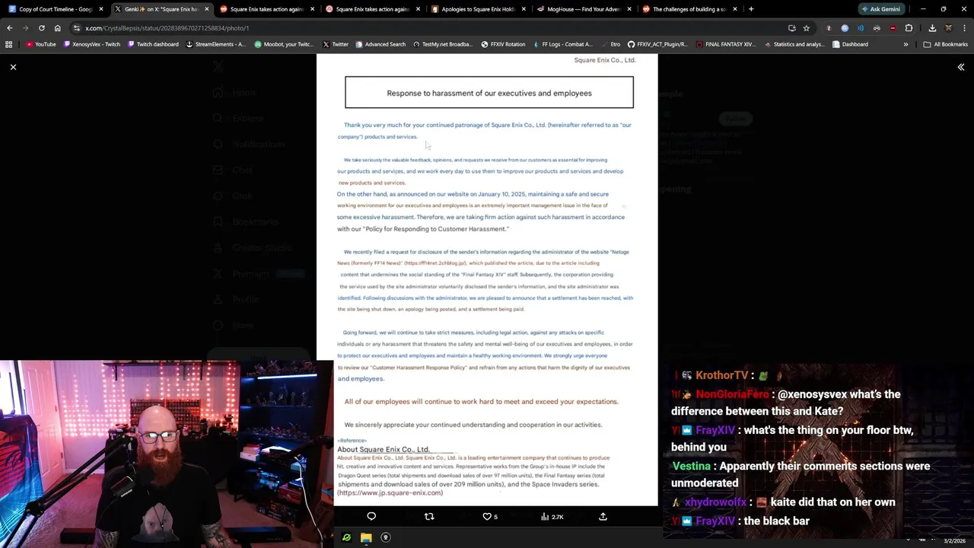Open a new browser tab

[751, 9]
